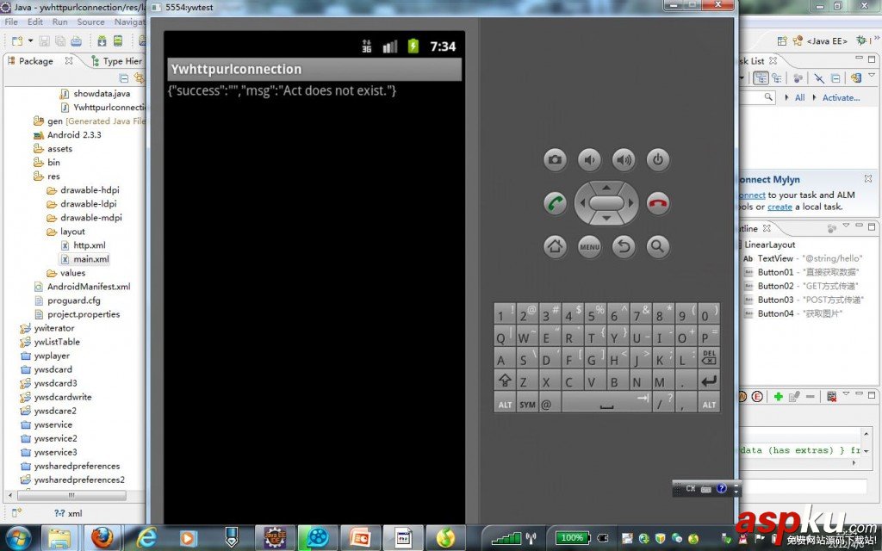The height and width of the screenshot is (551, 882).
Task: Click Collapse All in Package Explorer
Action: (124, 78)
